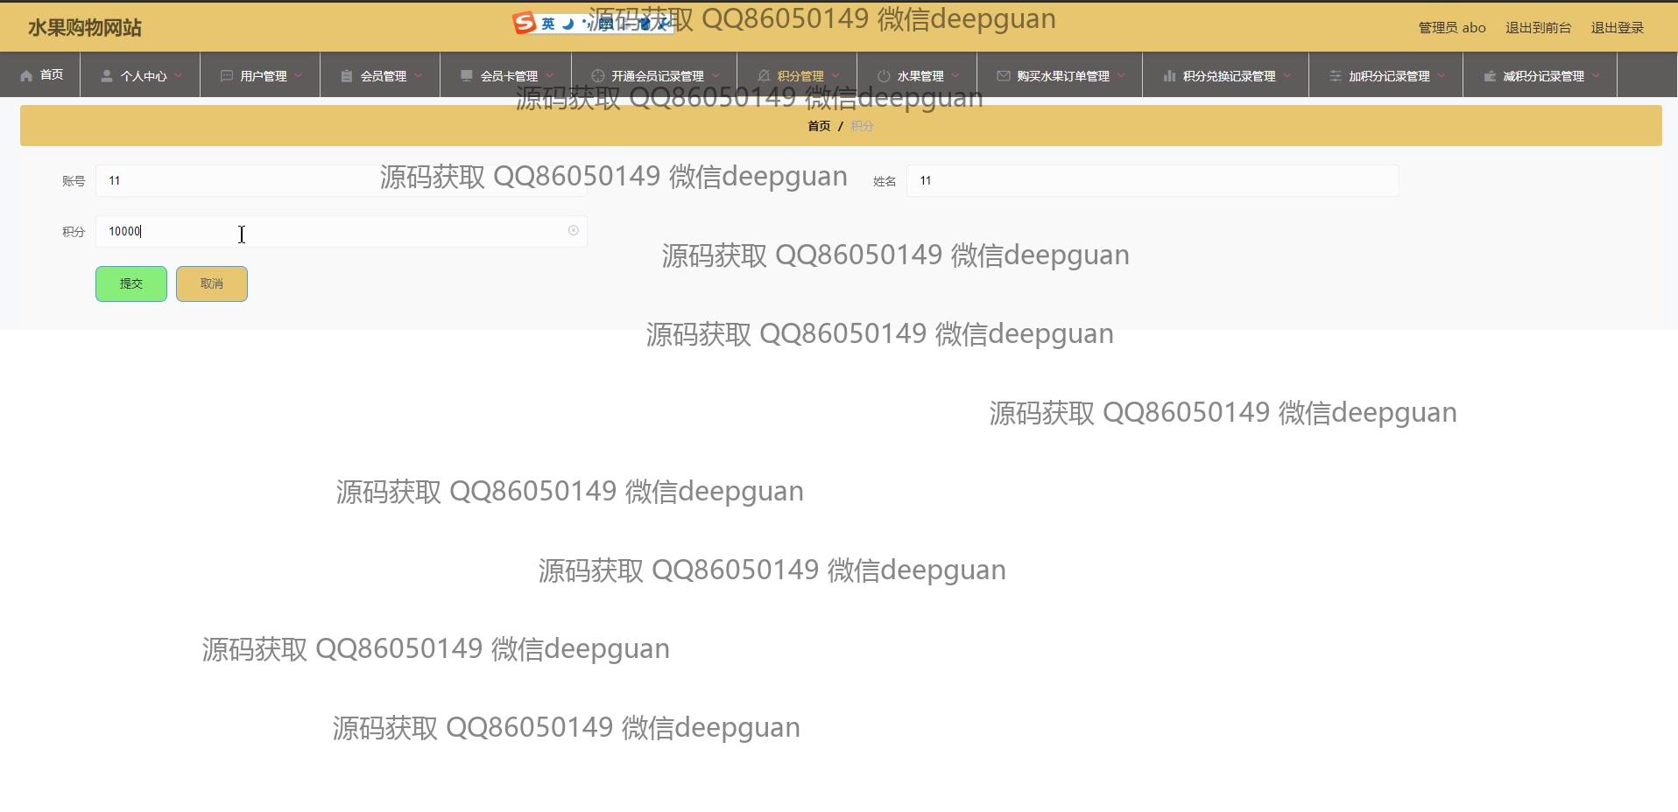Click the 退出到前台 link
Viewport: 1678px width, 812px height.
coord(1538,28)
